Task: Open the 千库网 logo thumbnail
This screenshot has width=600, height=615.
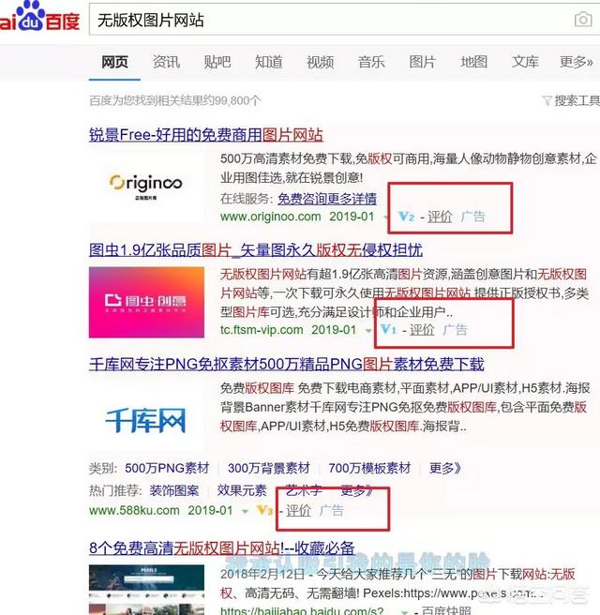Action: (x=146, y=420)
